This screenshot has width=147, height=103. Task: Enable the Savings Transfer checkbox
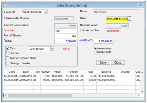[x=8, y=63]
